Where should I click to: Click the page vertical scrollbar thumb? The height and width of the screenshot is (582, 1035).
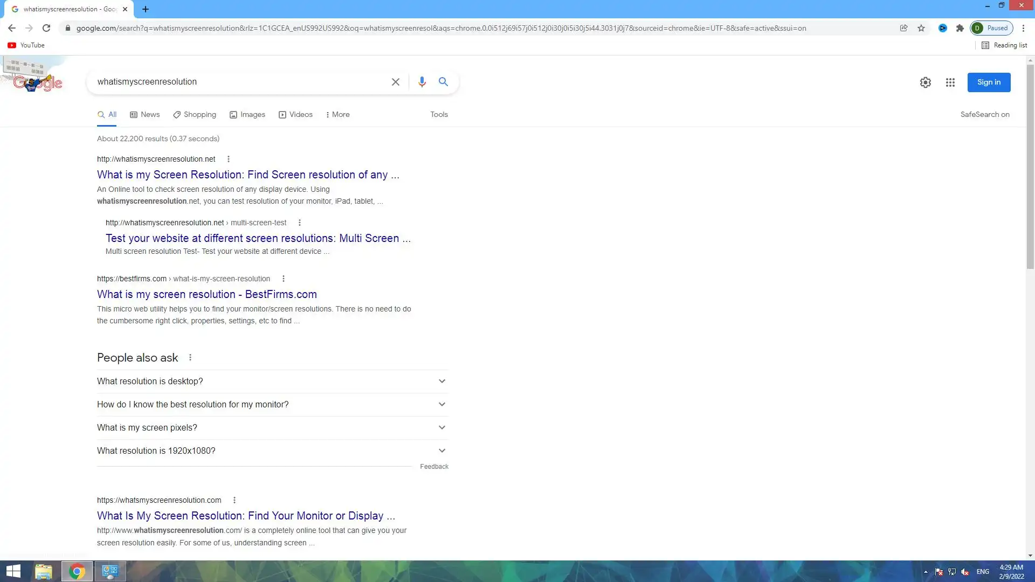pos(1030,167)
